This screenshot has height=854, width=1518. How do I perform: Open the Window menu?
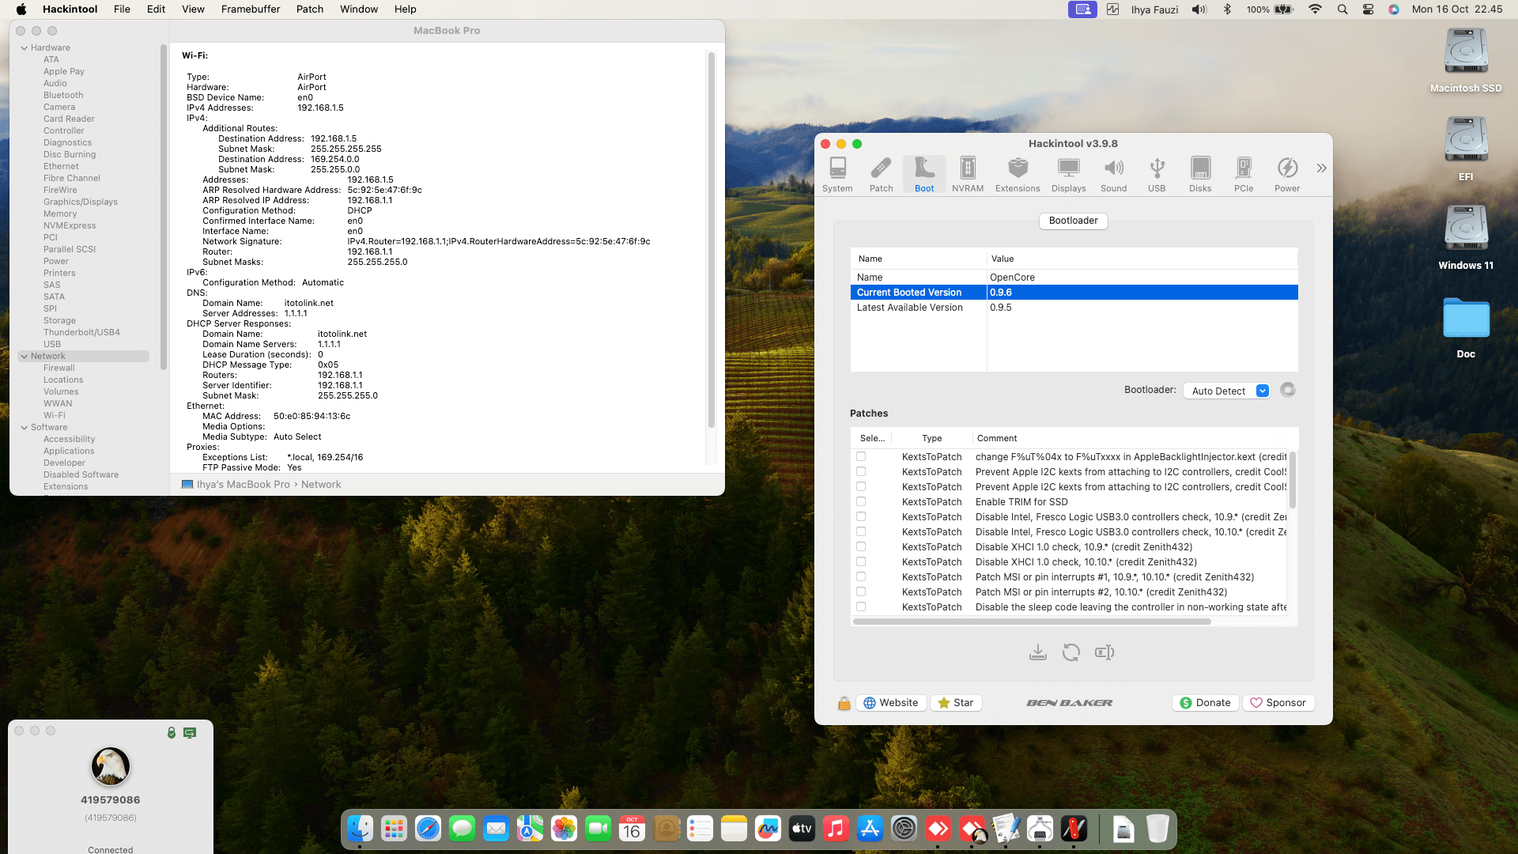pyautogui.click(x=359, y=9)
